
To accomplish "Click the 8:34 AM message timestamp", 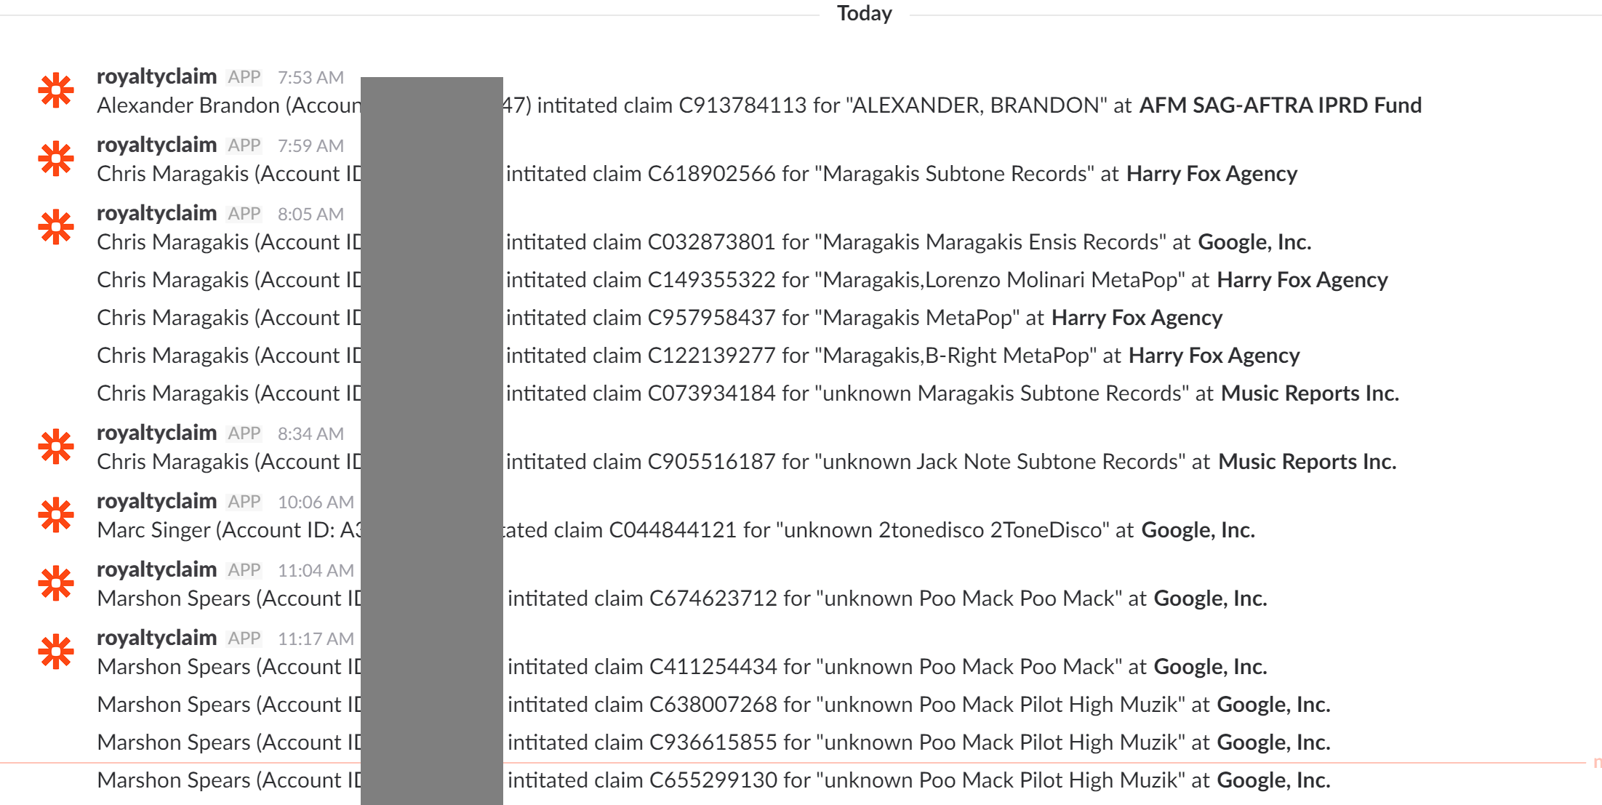I will click(311, 434).
